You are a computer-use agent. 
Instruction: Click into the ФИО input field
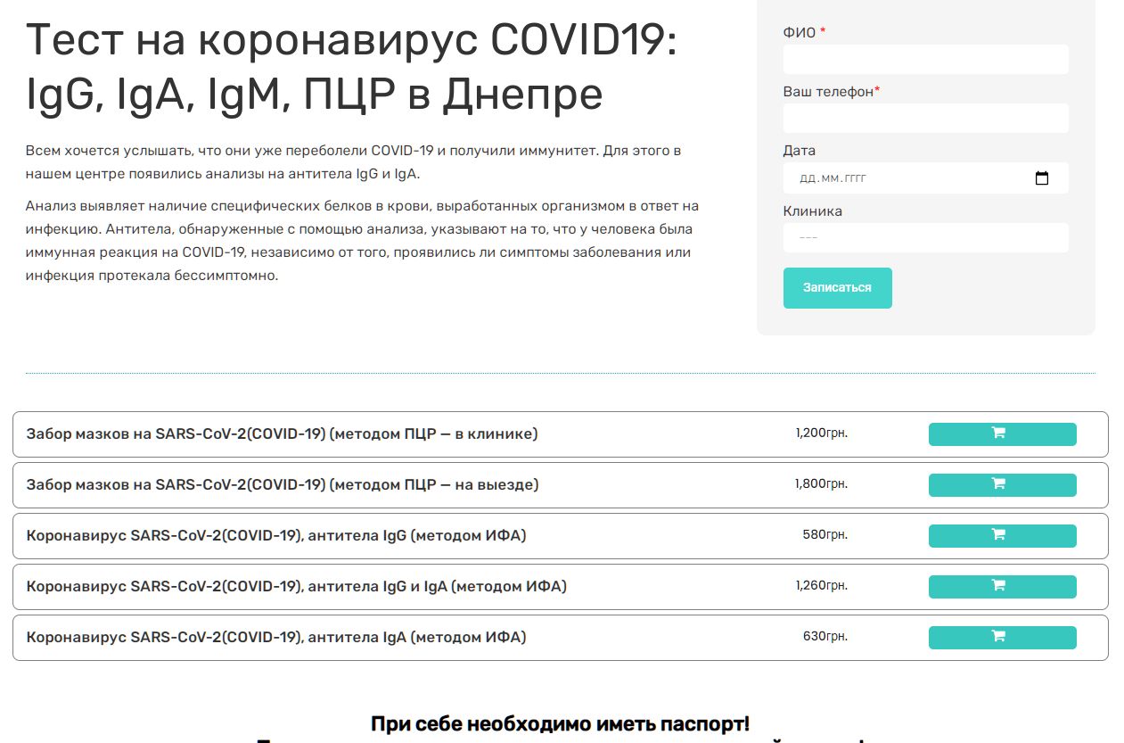click(925, 60)
